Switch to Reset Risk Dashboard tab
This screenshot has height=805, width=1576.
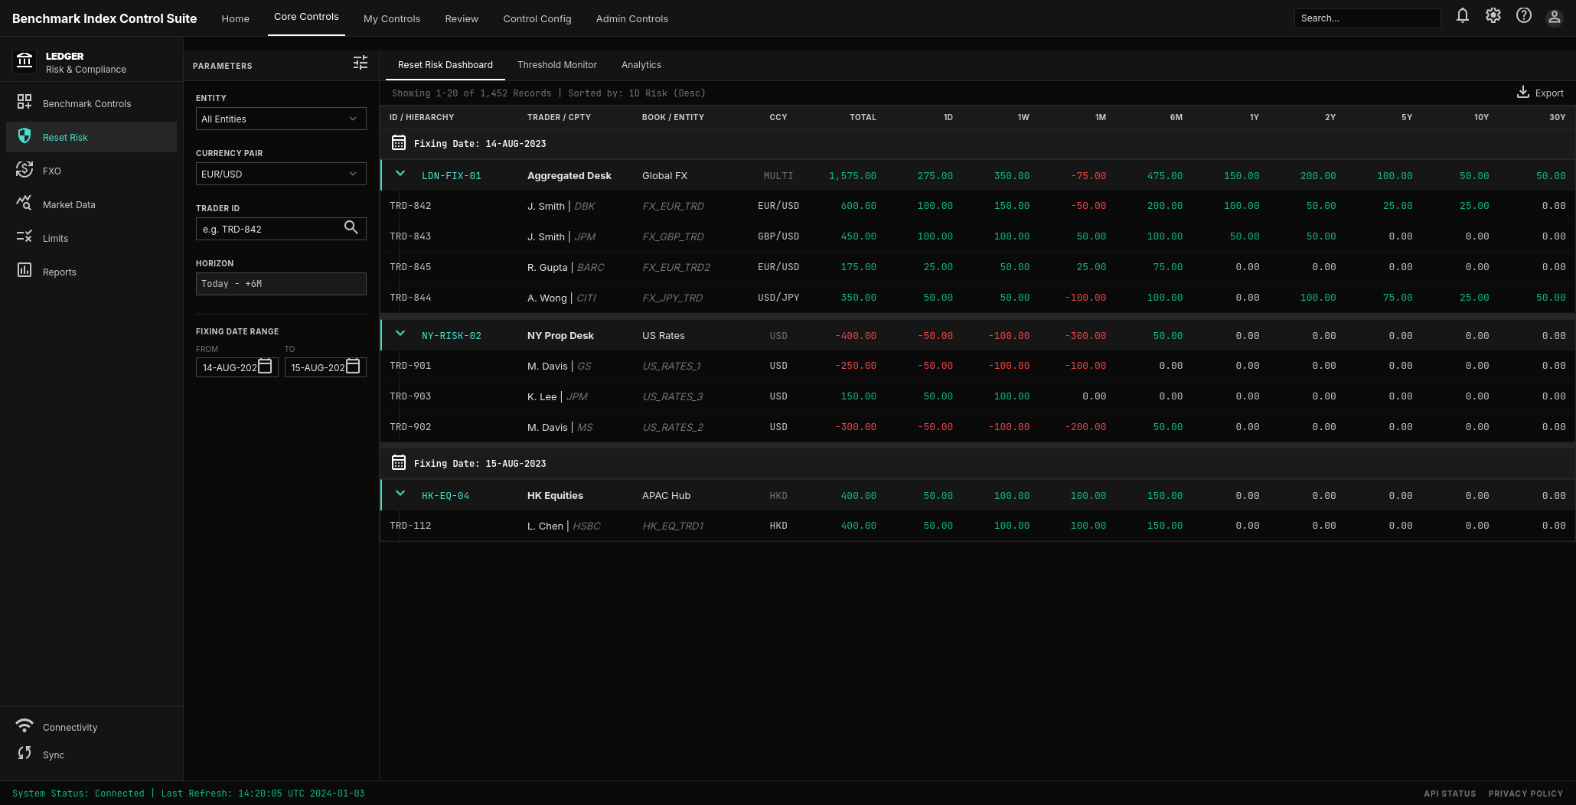tap(445, 65)
